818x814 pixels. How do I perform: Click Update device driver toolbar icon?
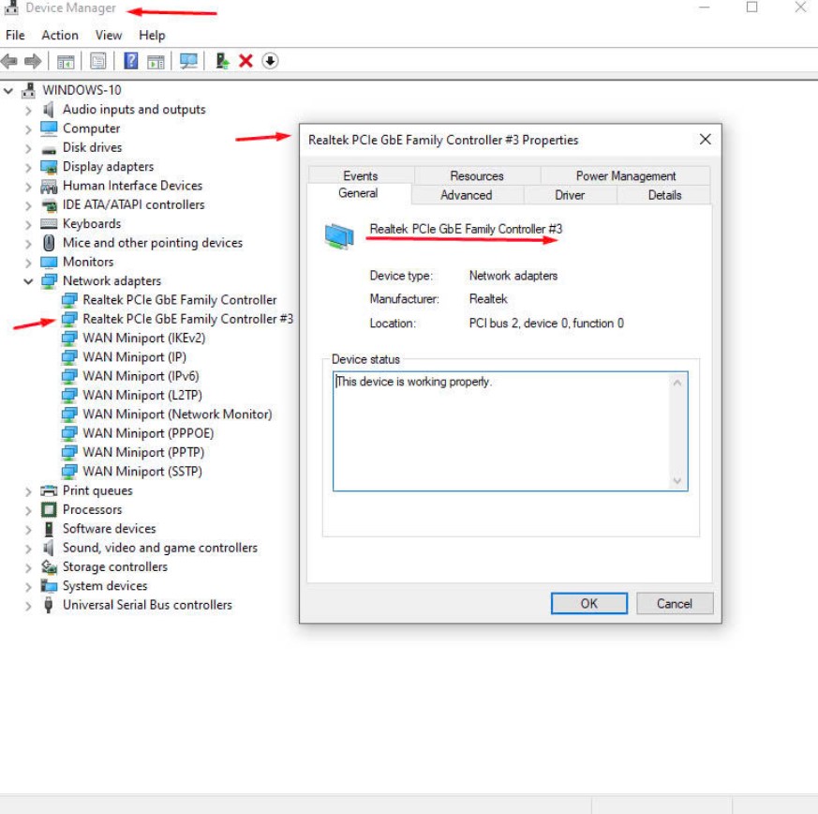[222, 61]
